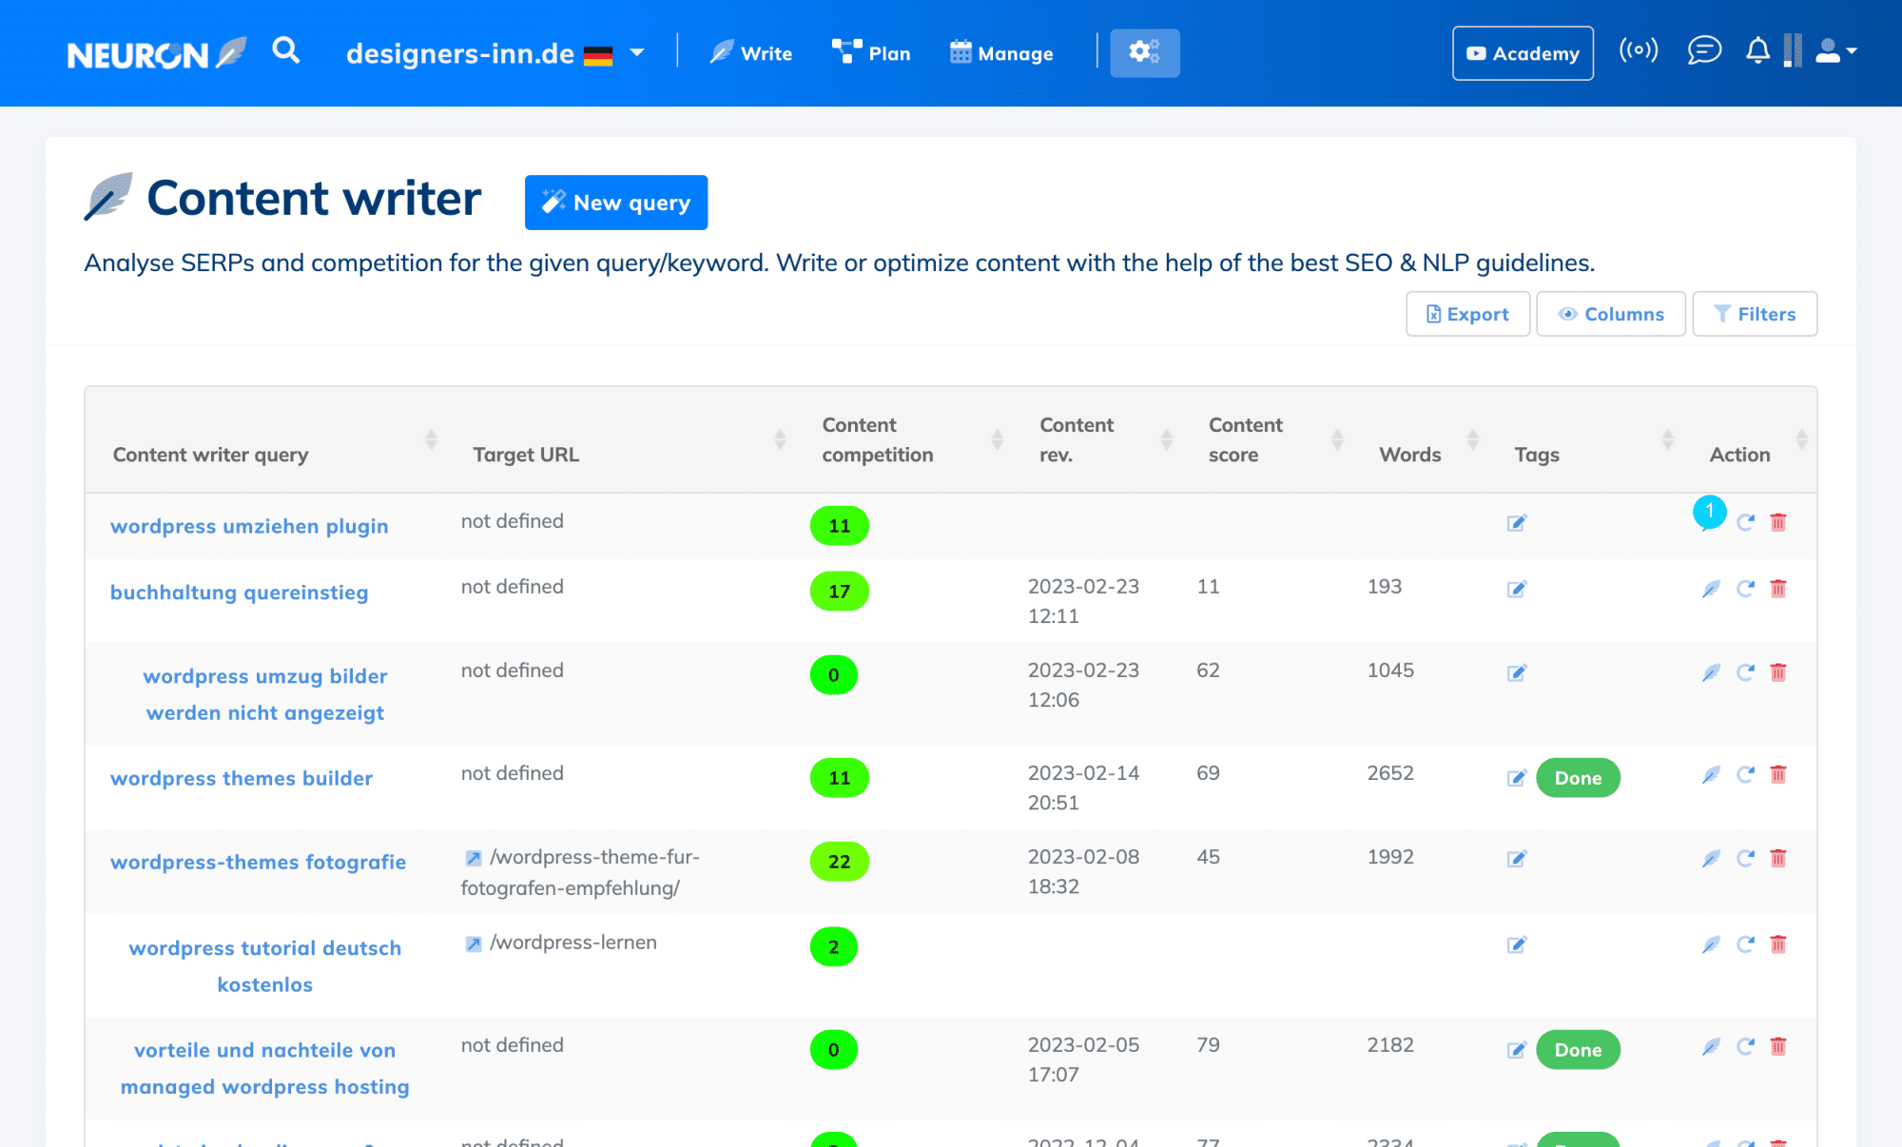
Task: Click Done tag on wordpress themes builder
Action: (x=1578, y=778)
